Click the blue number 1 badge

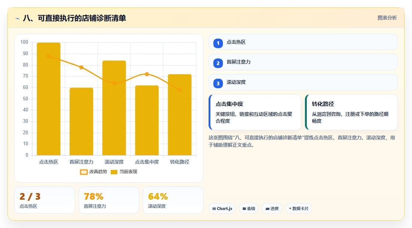218,43
